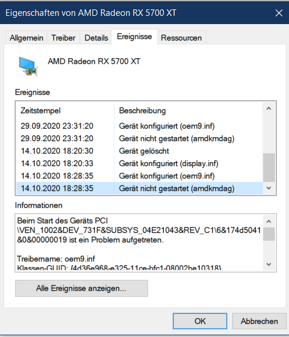Select the 29.09.2020 Gerät nicht gestartet event
This screenshot has width=289, height=337.
(x=140, y=139)
